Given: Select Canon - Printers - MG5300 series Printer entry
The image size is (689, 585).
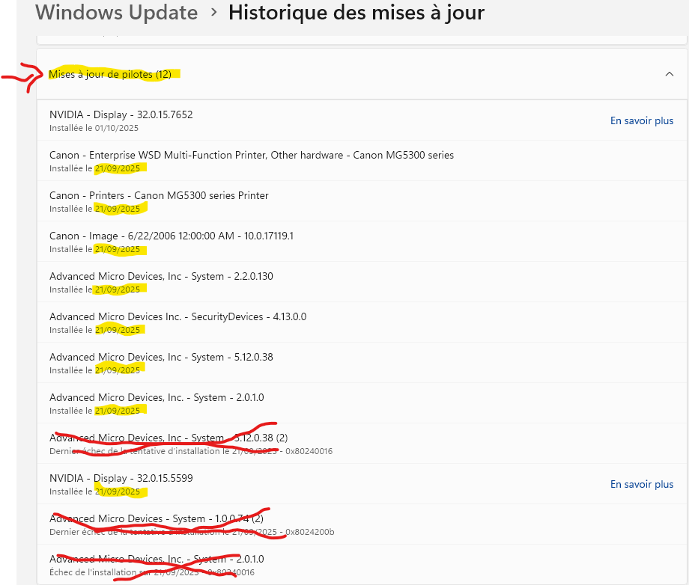Looking at the screenshot, I should (x=362, y=201).
